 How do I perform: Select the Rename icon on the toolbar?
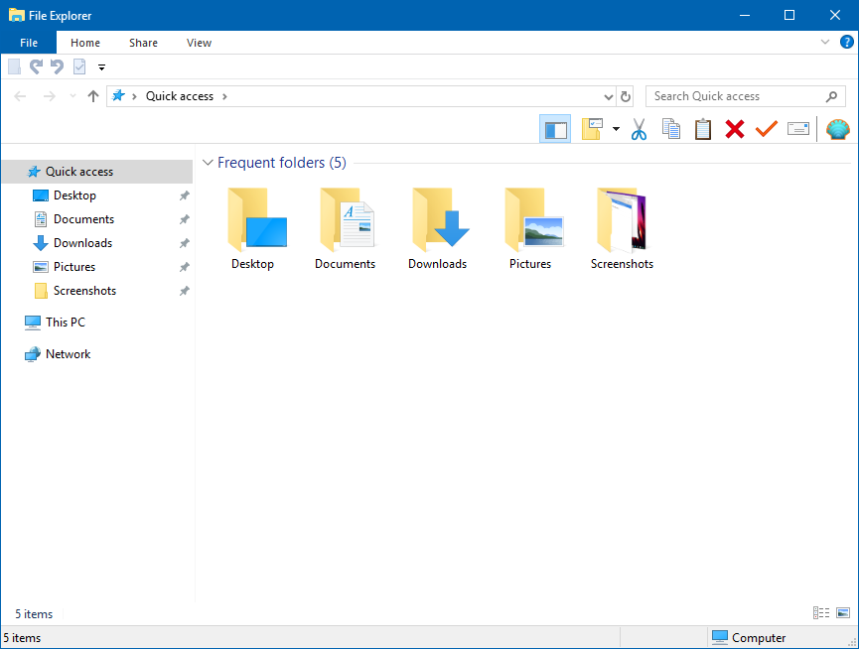pos(797,128)
